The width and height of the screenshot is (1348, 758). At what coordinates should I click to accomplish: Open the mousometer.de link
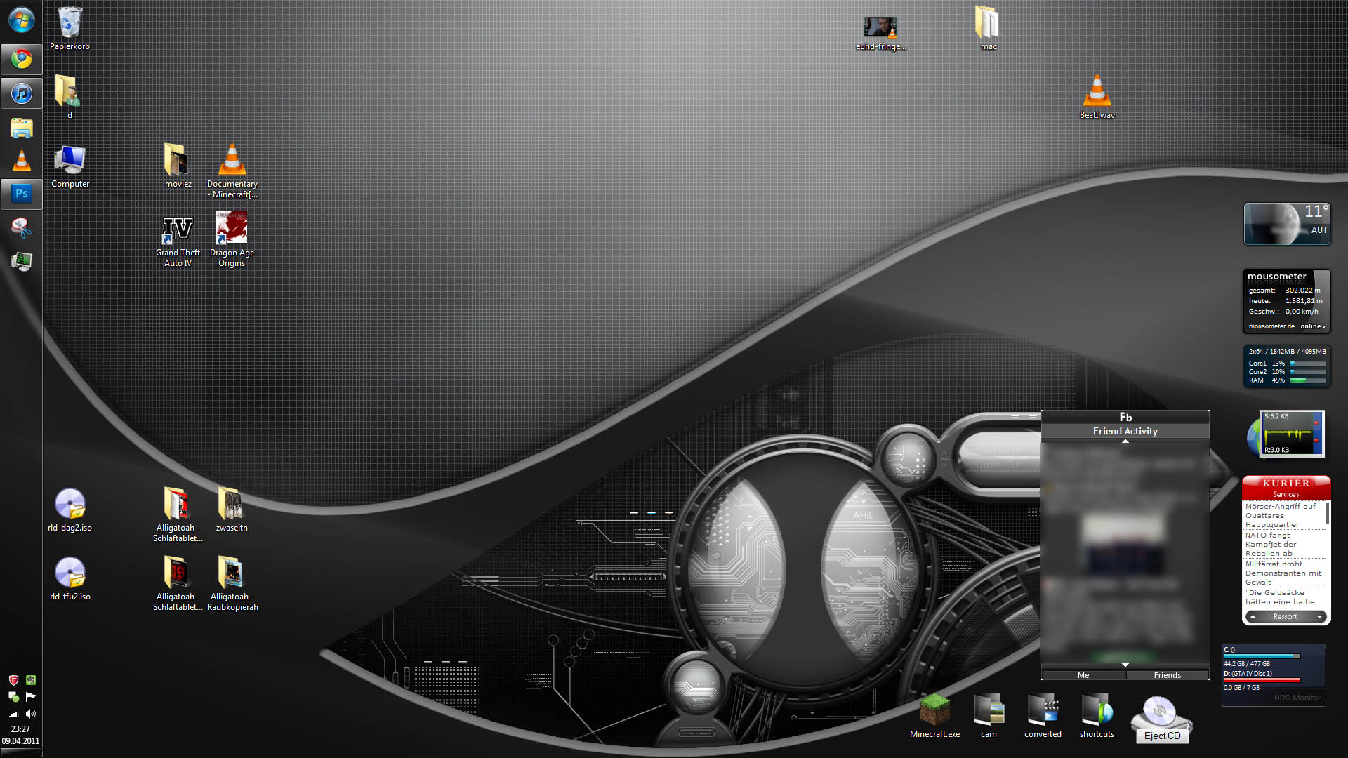(x=1271, y=326)
